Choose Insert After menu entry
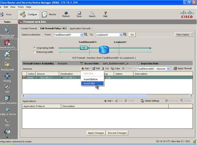This screenshot has width=197, height=145. point(92,83)
